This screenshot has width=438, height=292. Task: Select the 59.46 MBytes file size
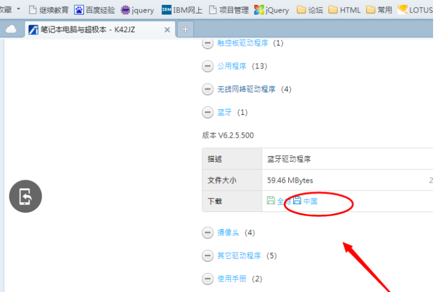click(x=290, y=181)
